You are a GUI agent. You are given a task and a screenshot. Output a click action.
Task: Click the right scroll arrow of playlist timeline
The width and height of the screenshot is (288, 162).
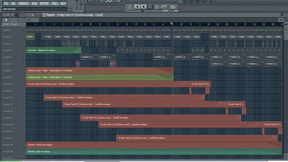[x=280, y=20]
